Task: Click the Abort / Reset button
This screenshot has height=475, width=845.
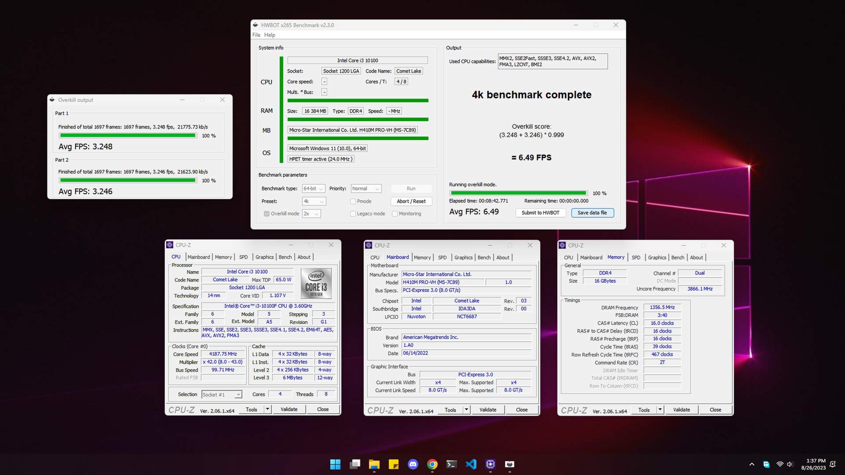Action: (411, 201)
